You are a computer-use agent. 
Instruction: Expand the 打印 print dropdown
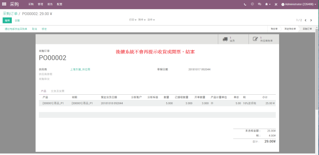click(x=133, y=20)
